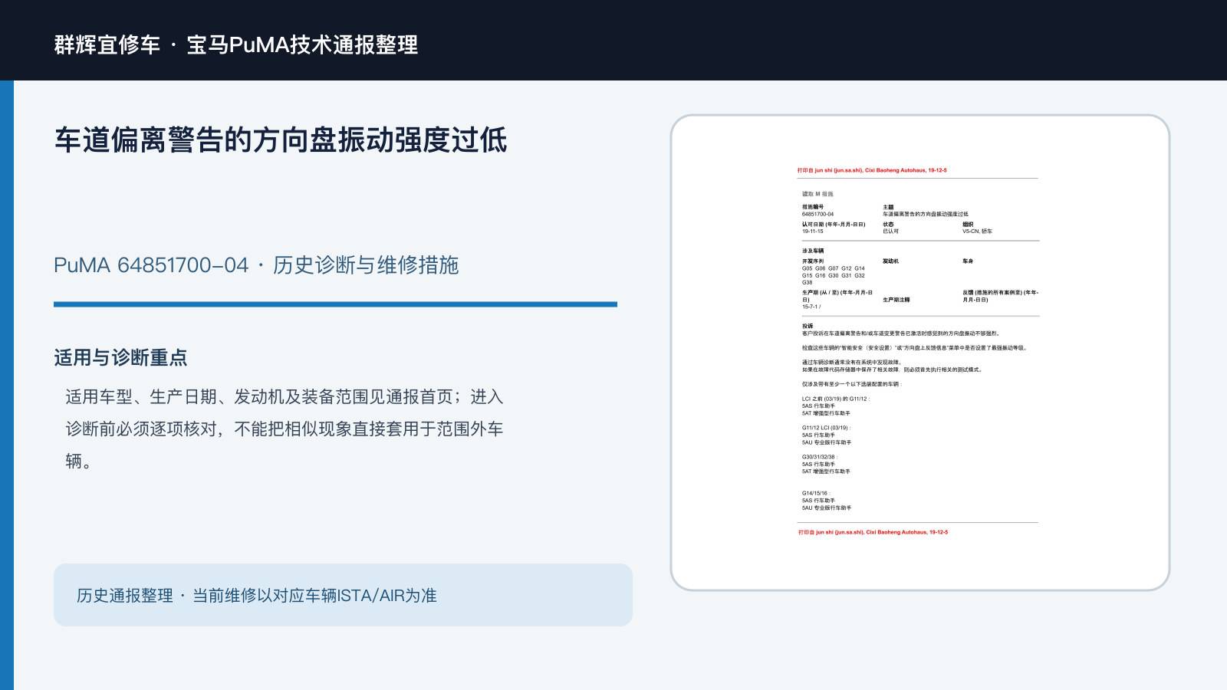Select the 适用与诊断重点 section heading
The height and width of the screenshot is (690, 1227).
(x=120, y=357)
